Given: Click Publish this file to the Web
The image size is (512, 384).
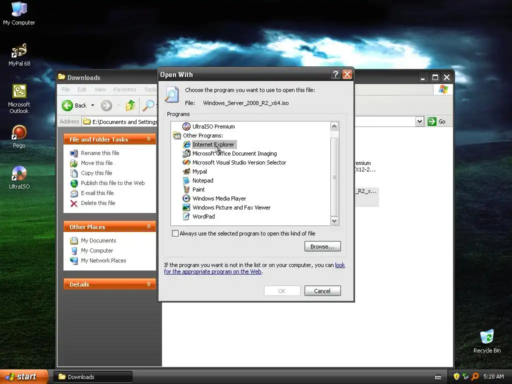Looking at the screenshot, I should (x=107, y=183).
